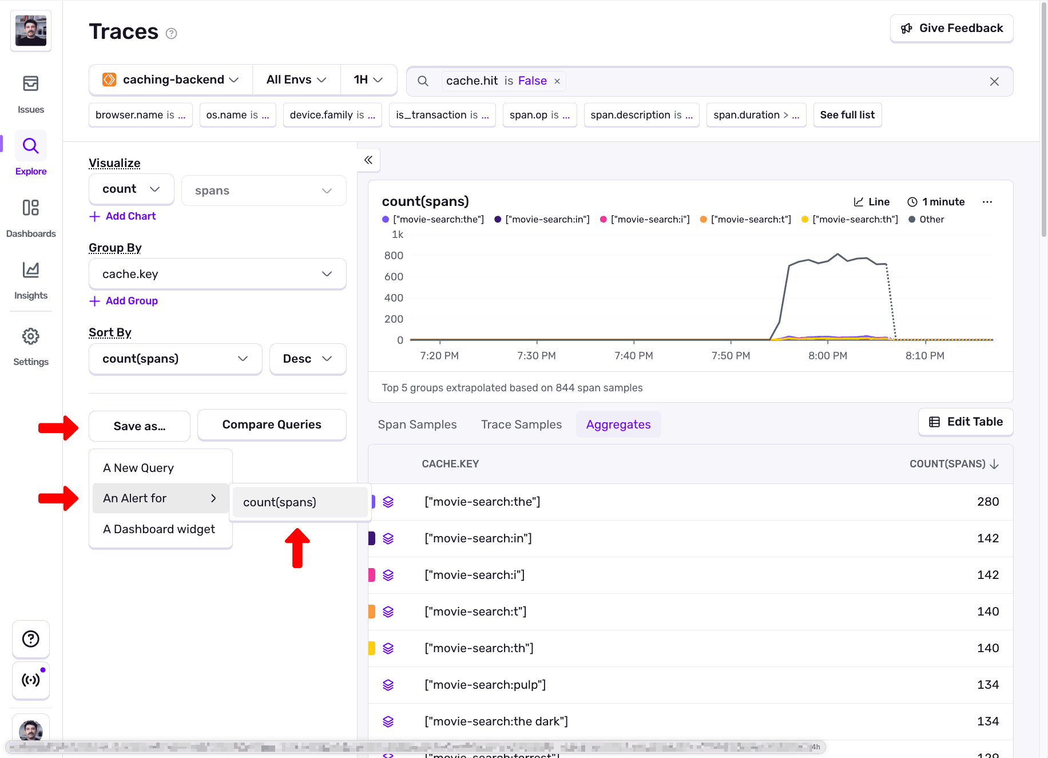The height and width of the screenshot is (758, 1048).
Task: Click the organization avatar at top
Action: [31, 30]
